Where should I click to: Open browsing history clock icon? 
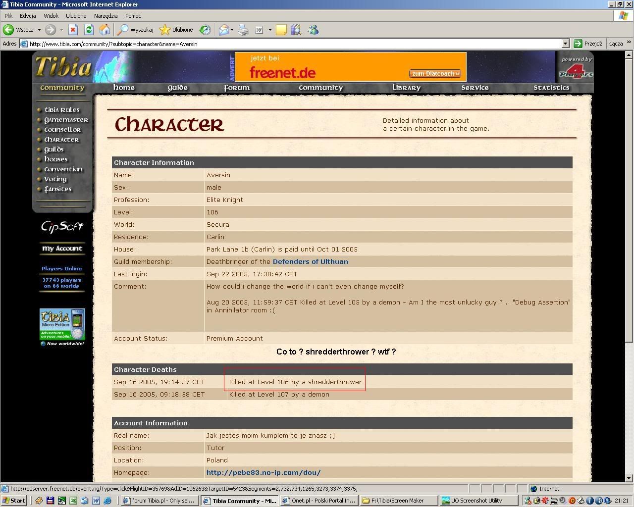(x=205, y=30)
